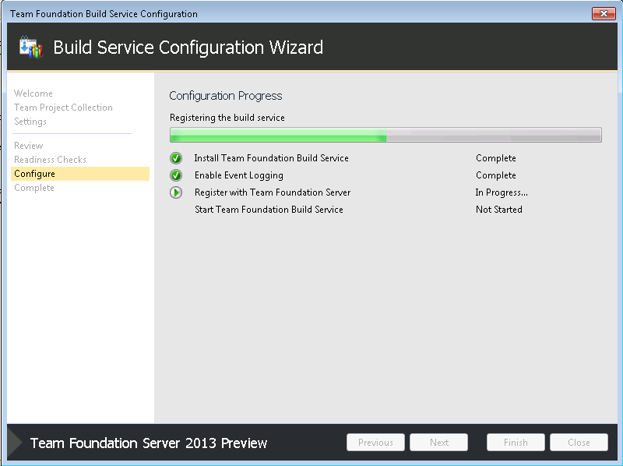Click the Build Service wizard header icon

(31, 47)
